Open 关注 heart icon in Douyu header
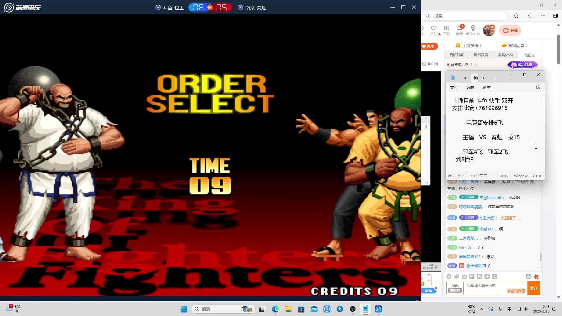 (x=434, y=30)
